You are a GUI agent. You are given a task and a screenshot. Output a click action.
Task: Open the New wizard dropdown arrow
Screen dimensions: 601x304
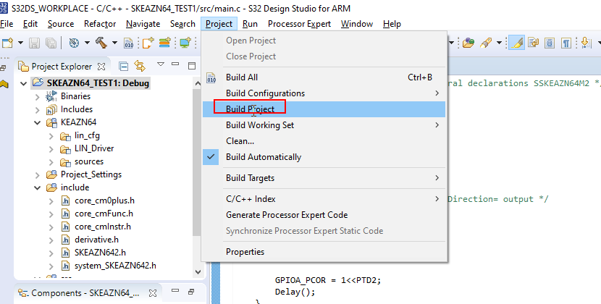click(20, 43)
